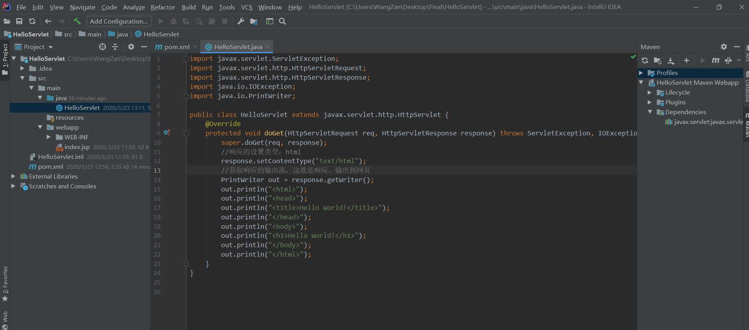Locate current file with crosshair icon
The height and width of the screenshot is (330, 749).
tap(103, 47)
